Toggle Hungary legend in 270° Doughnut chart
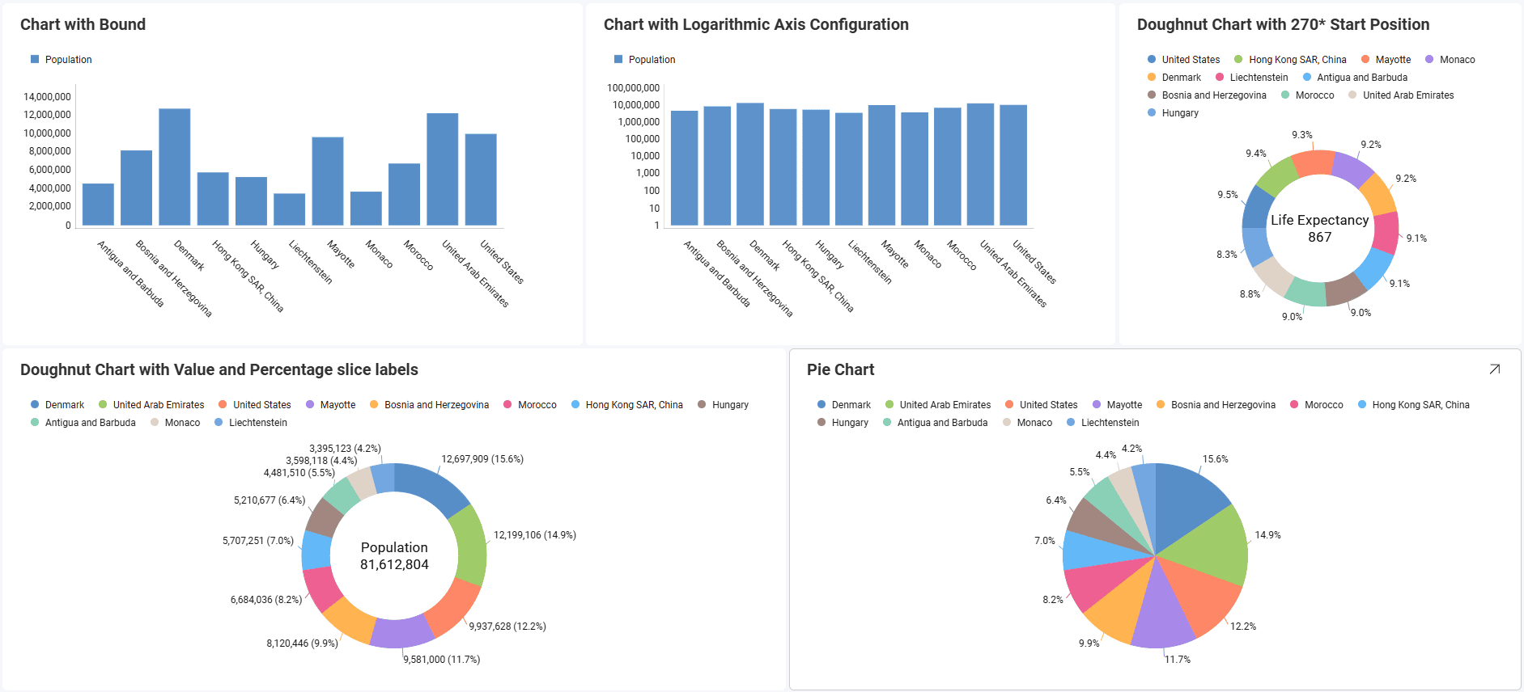1524x692 pixels. coord(1173,113)
